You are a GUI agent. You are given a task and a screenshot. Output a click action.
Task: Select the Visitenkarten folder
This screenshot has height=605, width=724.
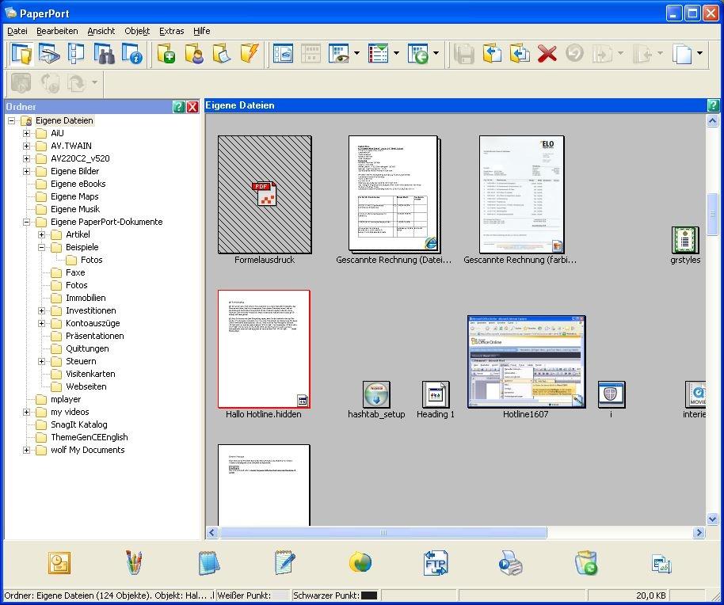pyautogui.click(x=90, y=374)
